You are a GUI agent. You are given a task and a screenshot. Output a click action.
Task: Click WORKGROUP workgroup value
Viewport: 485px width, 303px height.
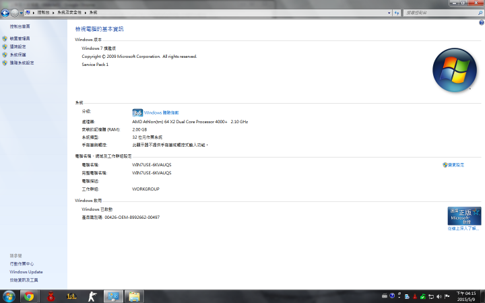coord(145,189)
